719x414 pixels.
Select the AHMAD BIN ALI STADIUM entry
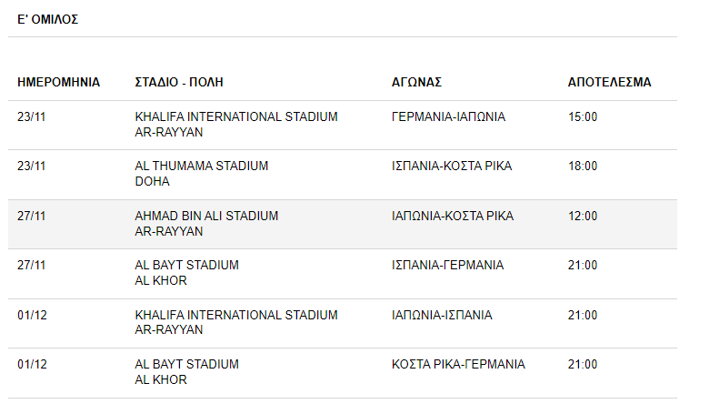[x=206, y=216]
